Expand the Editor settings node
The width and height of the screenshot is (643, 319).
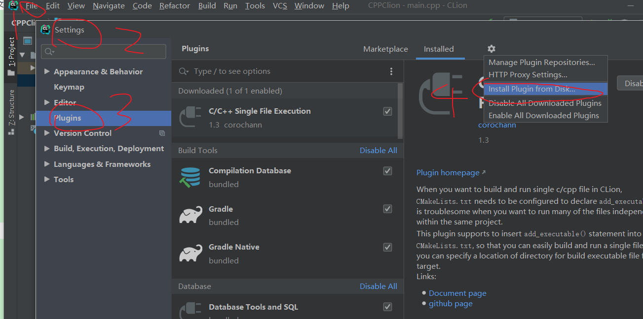[47, 102]
